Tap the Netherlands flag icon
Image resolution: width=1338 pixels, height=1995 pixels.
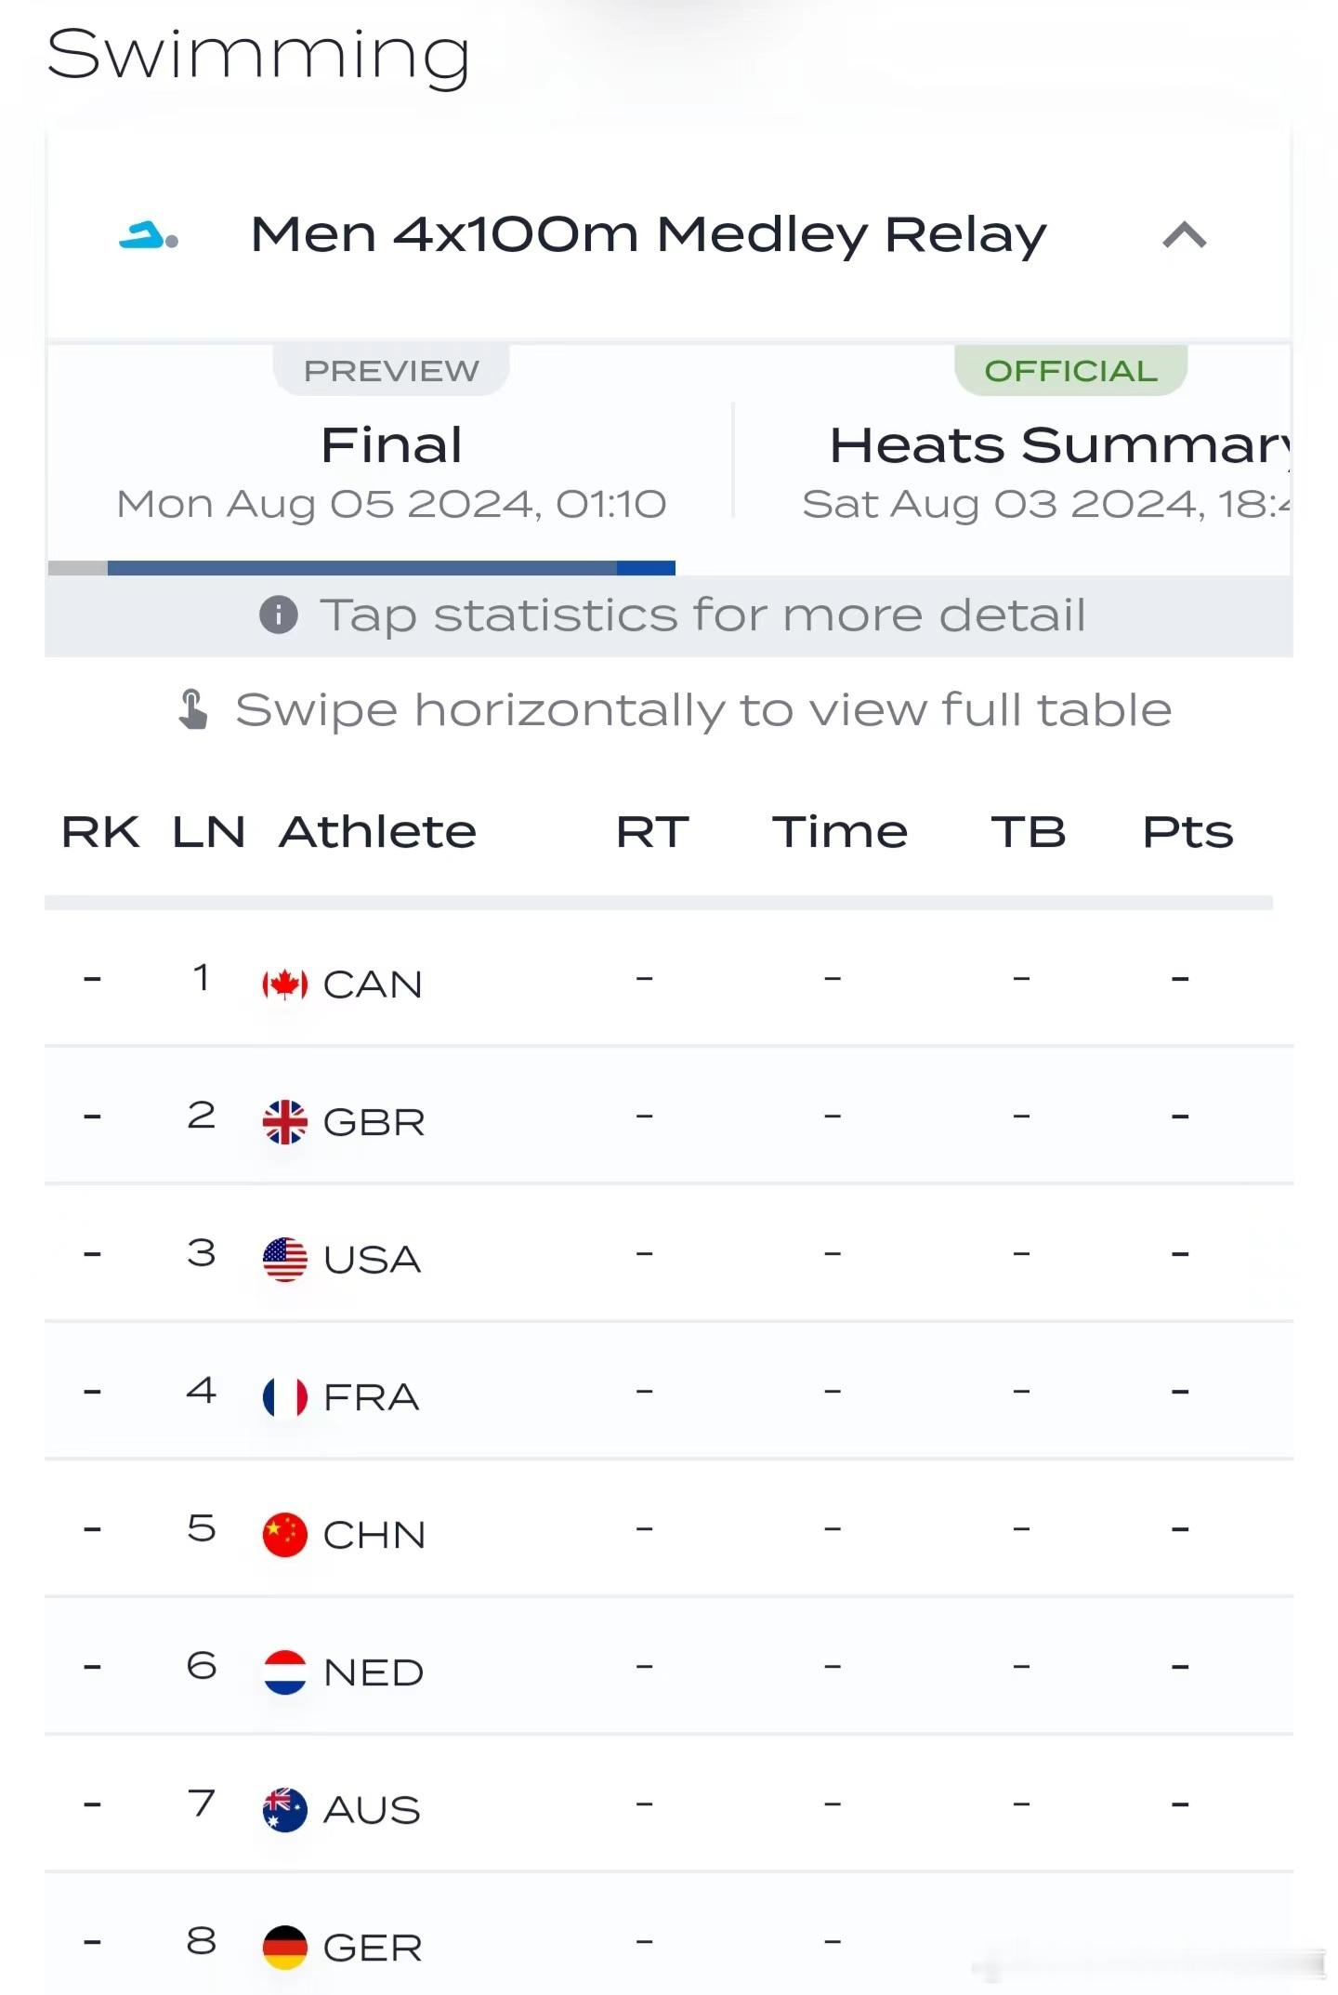point(284,1671)
